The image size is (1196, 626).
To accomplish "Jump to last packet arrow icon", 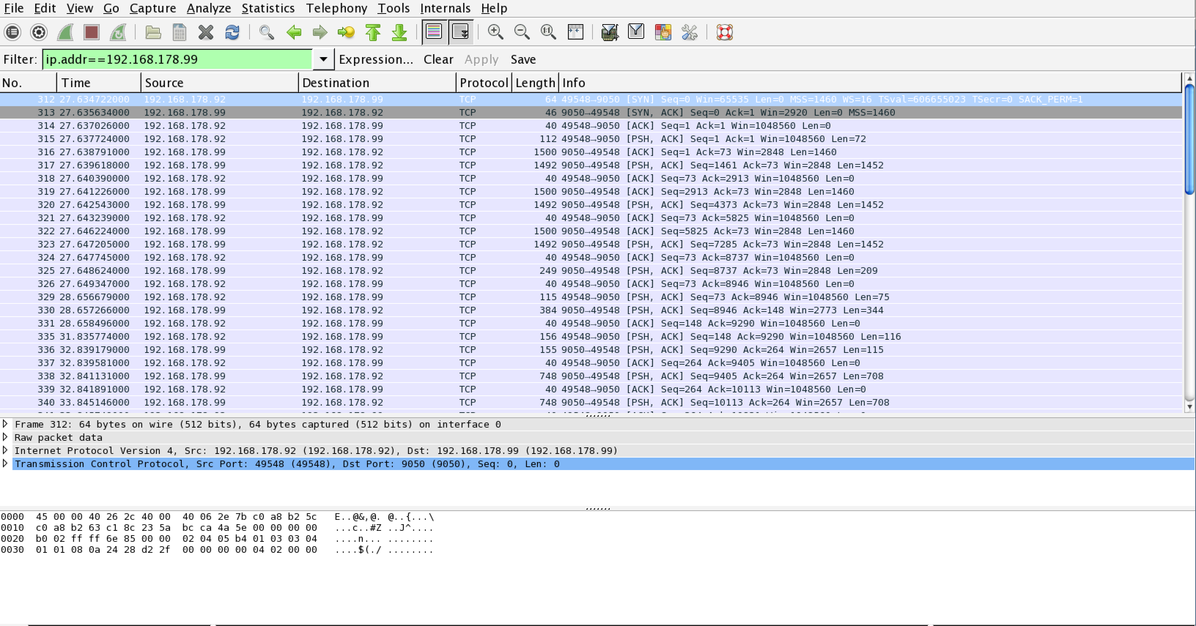I will pyautogui.click(x=399, y=32).
